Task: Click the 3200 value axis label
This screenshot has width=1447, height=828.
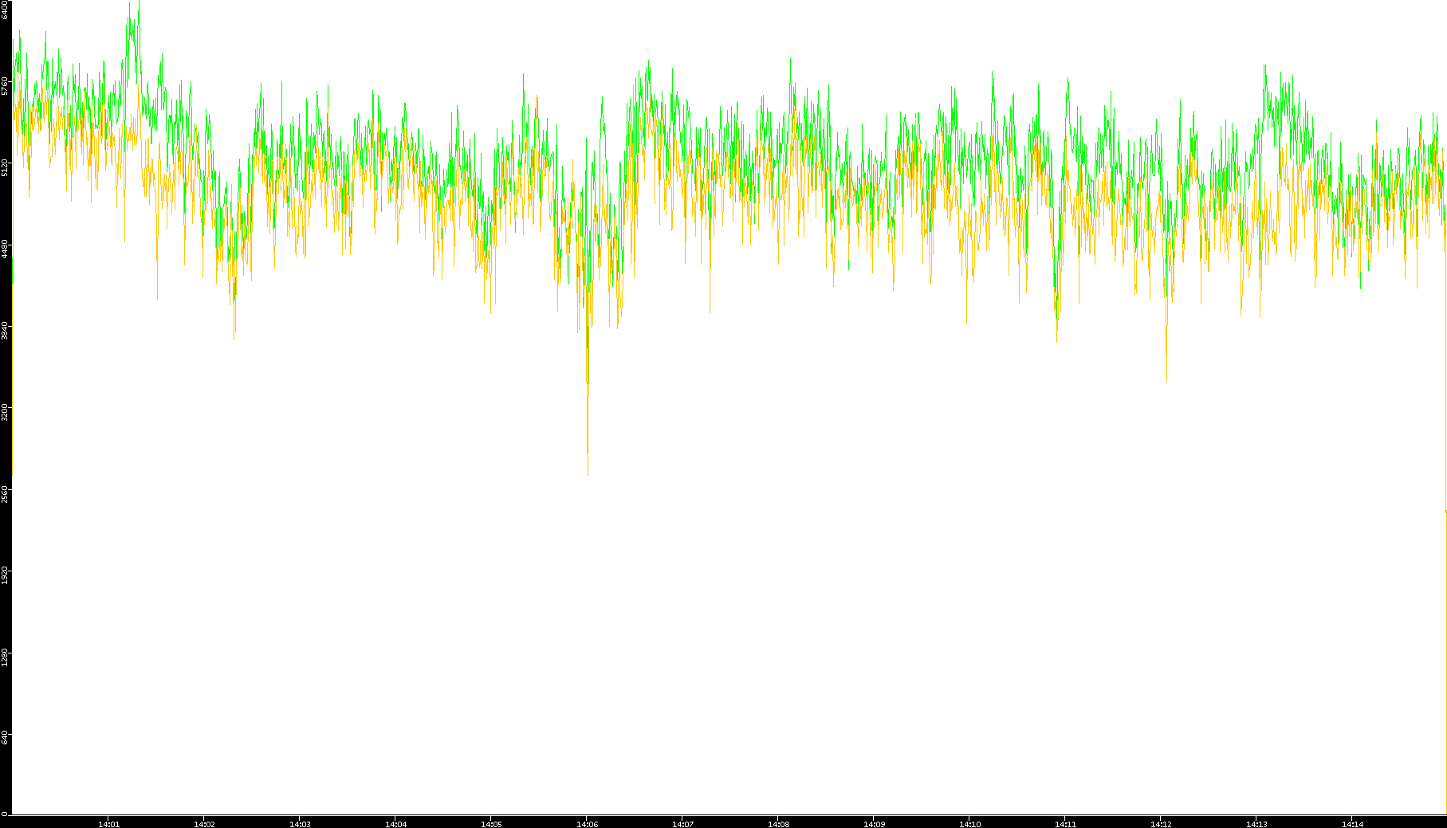Action: coord(5,412)
